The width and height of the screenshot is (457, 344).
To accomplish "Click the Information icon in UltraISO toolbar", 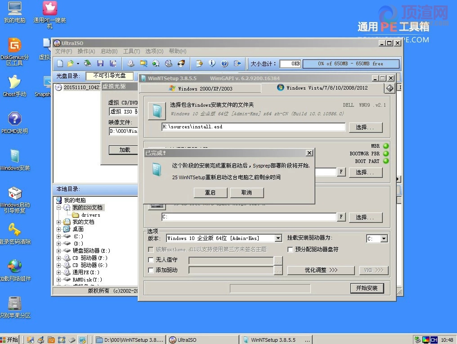I will tap(212, 63).
